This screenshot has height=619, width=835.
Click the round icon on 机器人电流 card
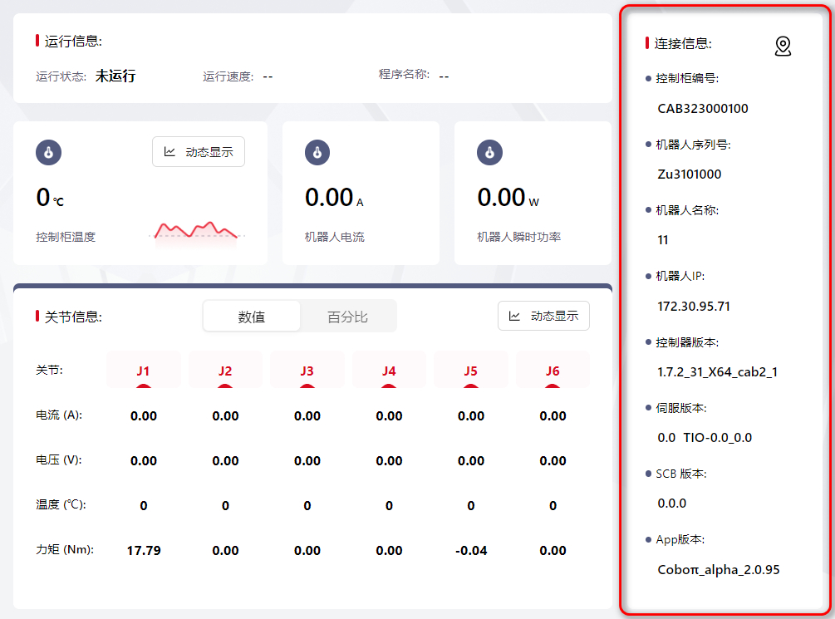[x=317, y=153]
